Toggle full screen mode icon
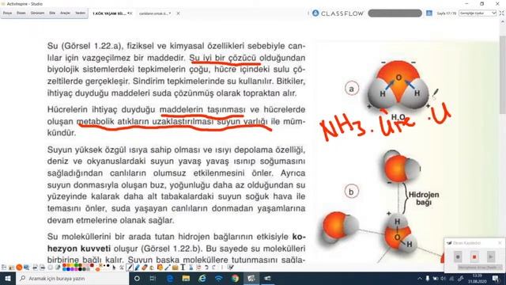 point(502,13)
